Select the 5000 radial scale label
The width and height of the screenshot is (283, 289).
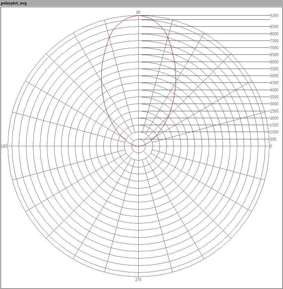[x=274, y=76]
